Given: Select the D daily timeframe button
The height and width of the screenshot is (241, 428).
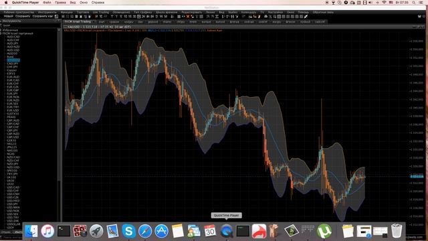Looking at the screenshot, I should 156,17.
